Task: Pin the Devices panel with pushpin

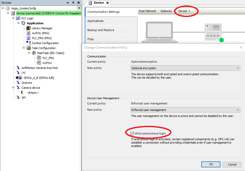Action: click(x=73, y=3)
